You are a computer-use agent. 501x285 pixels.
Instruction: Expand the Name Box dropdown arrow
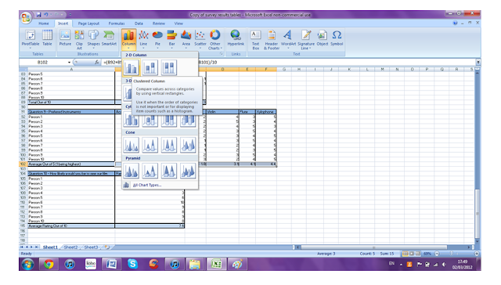pos(70,63)
